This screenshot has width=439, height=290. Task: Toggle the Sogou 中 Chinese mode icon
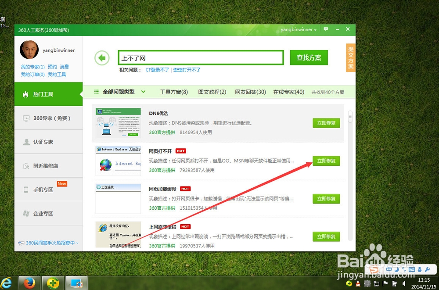[389, 269]
